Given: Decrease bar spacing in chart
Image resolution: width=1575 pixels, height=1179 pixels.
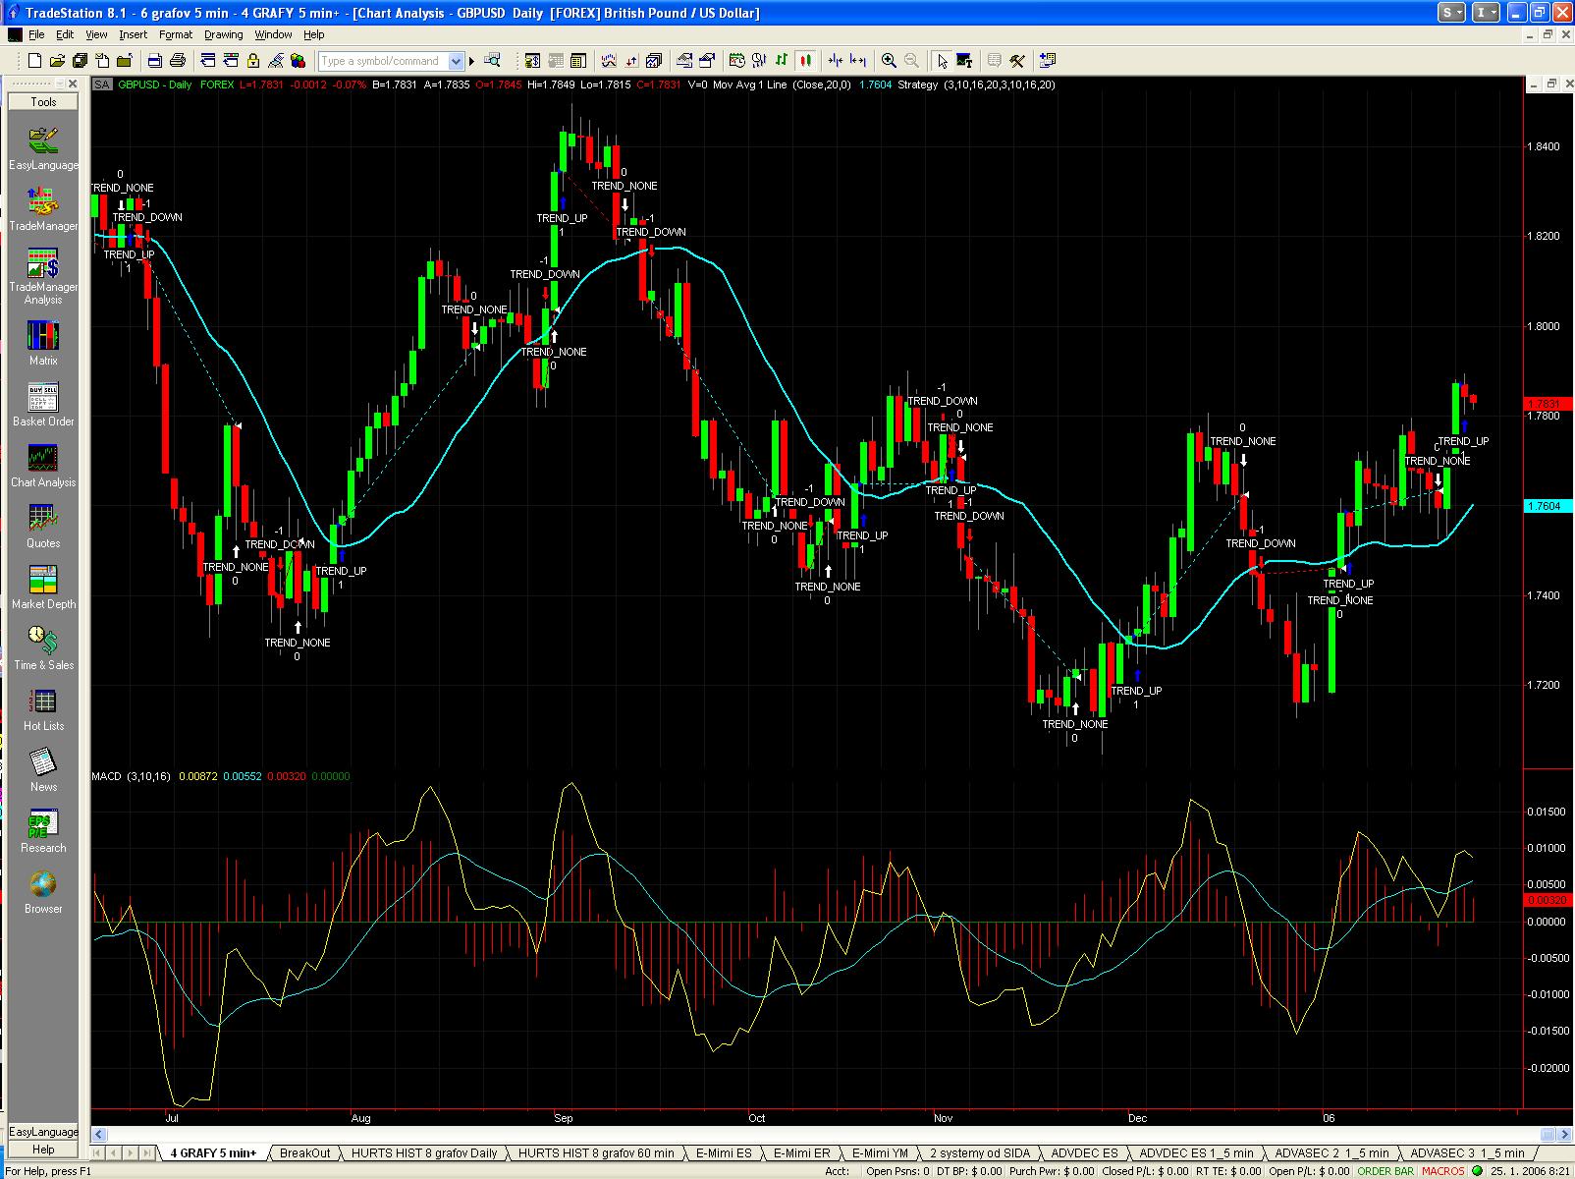Looking at the screenshot, I should click(836, 61).
